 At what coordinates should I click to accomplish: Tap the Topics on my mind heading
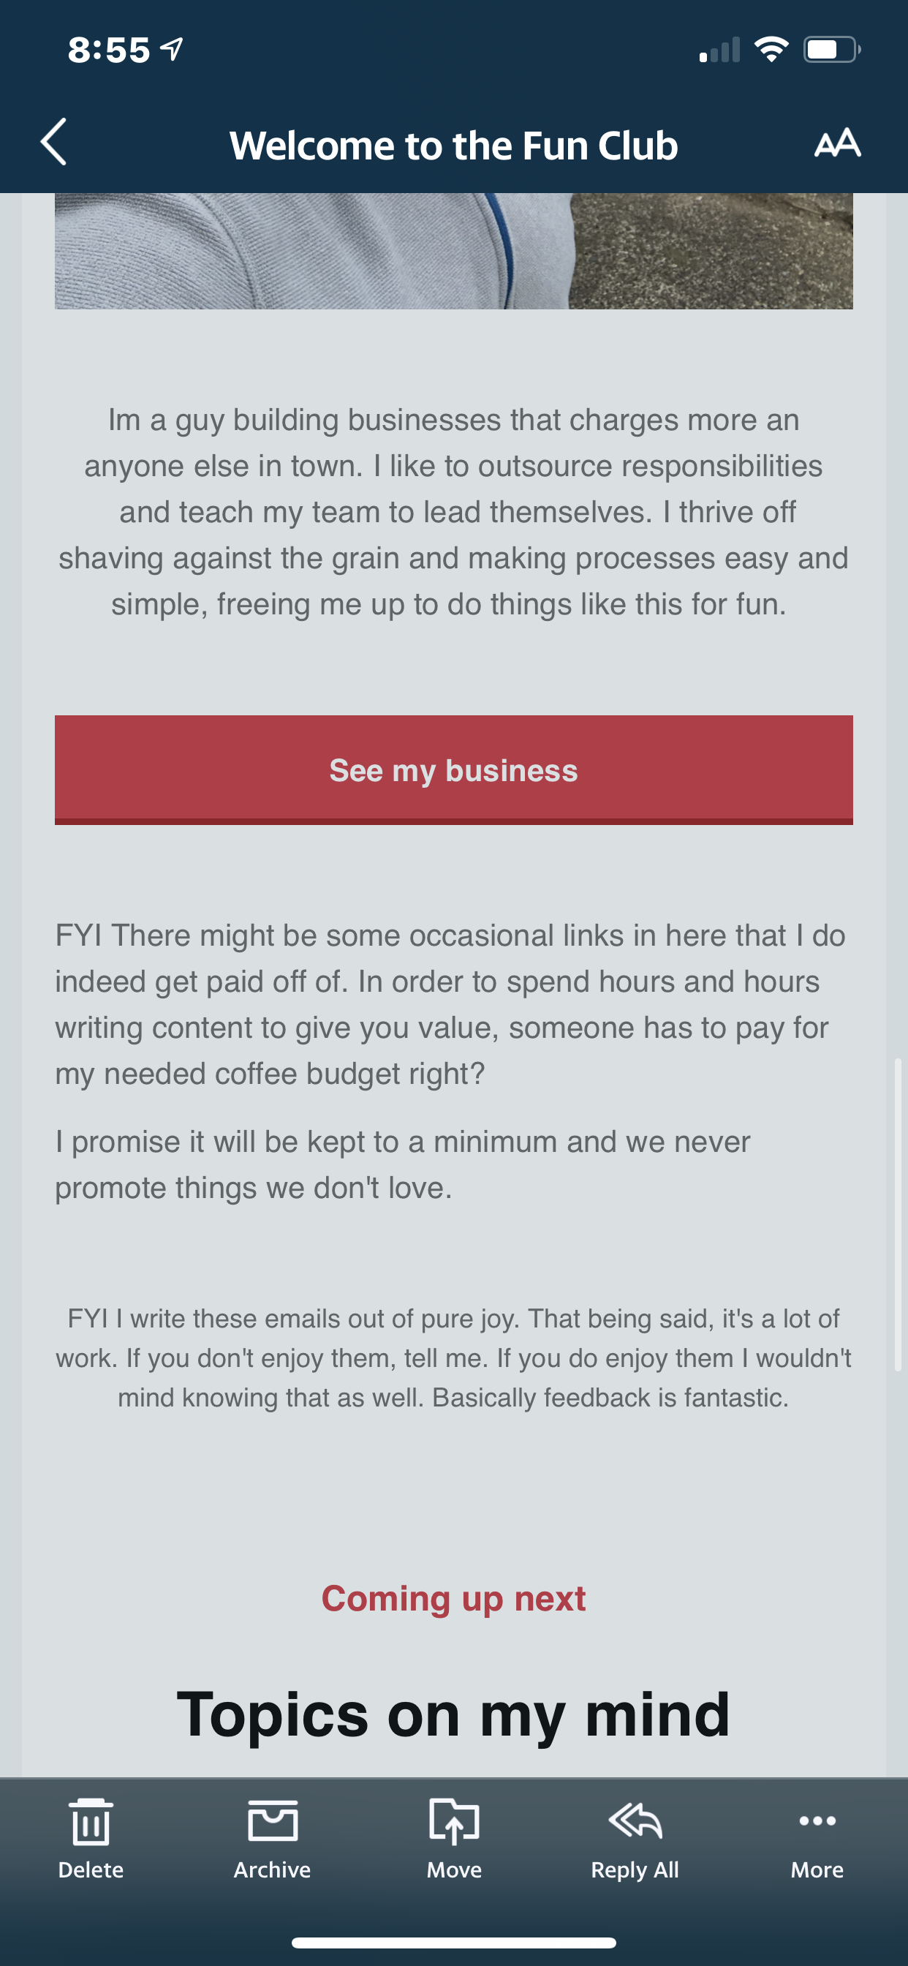[453, 1714]
